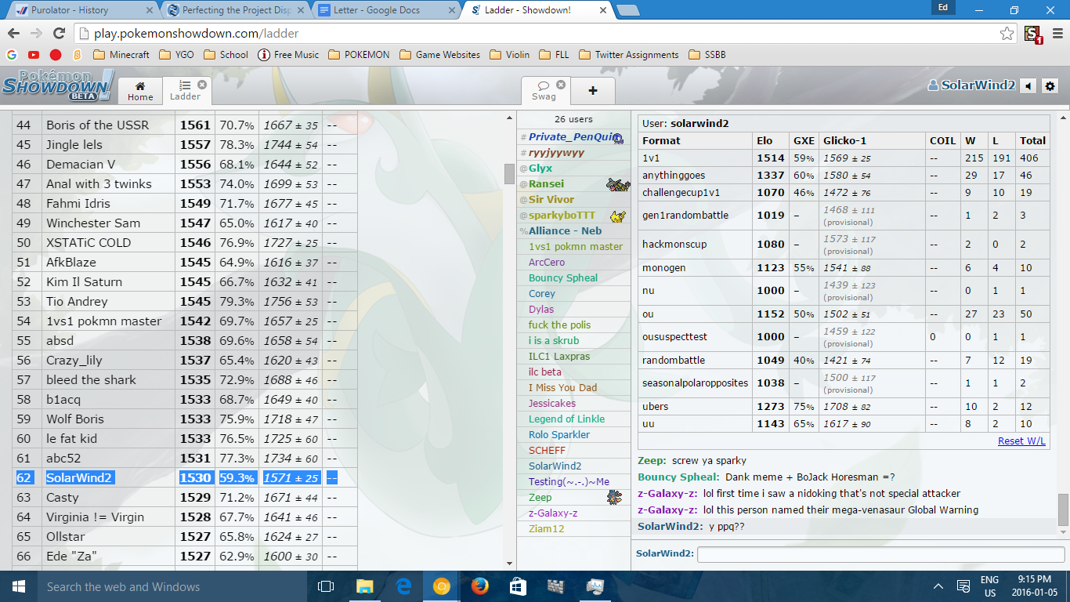Screen dimensions: 1070x602
Task: Open the red circle bookmark
Action: point(56,55)
